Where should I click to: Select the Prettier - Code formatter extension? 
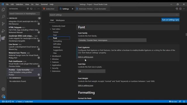tap(24, 72)
